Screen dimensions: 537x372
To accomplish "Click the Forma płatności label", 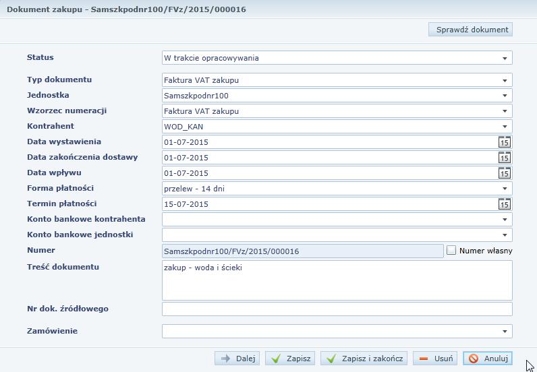I will (60, 188).
